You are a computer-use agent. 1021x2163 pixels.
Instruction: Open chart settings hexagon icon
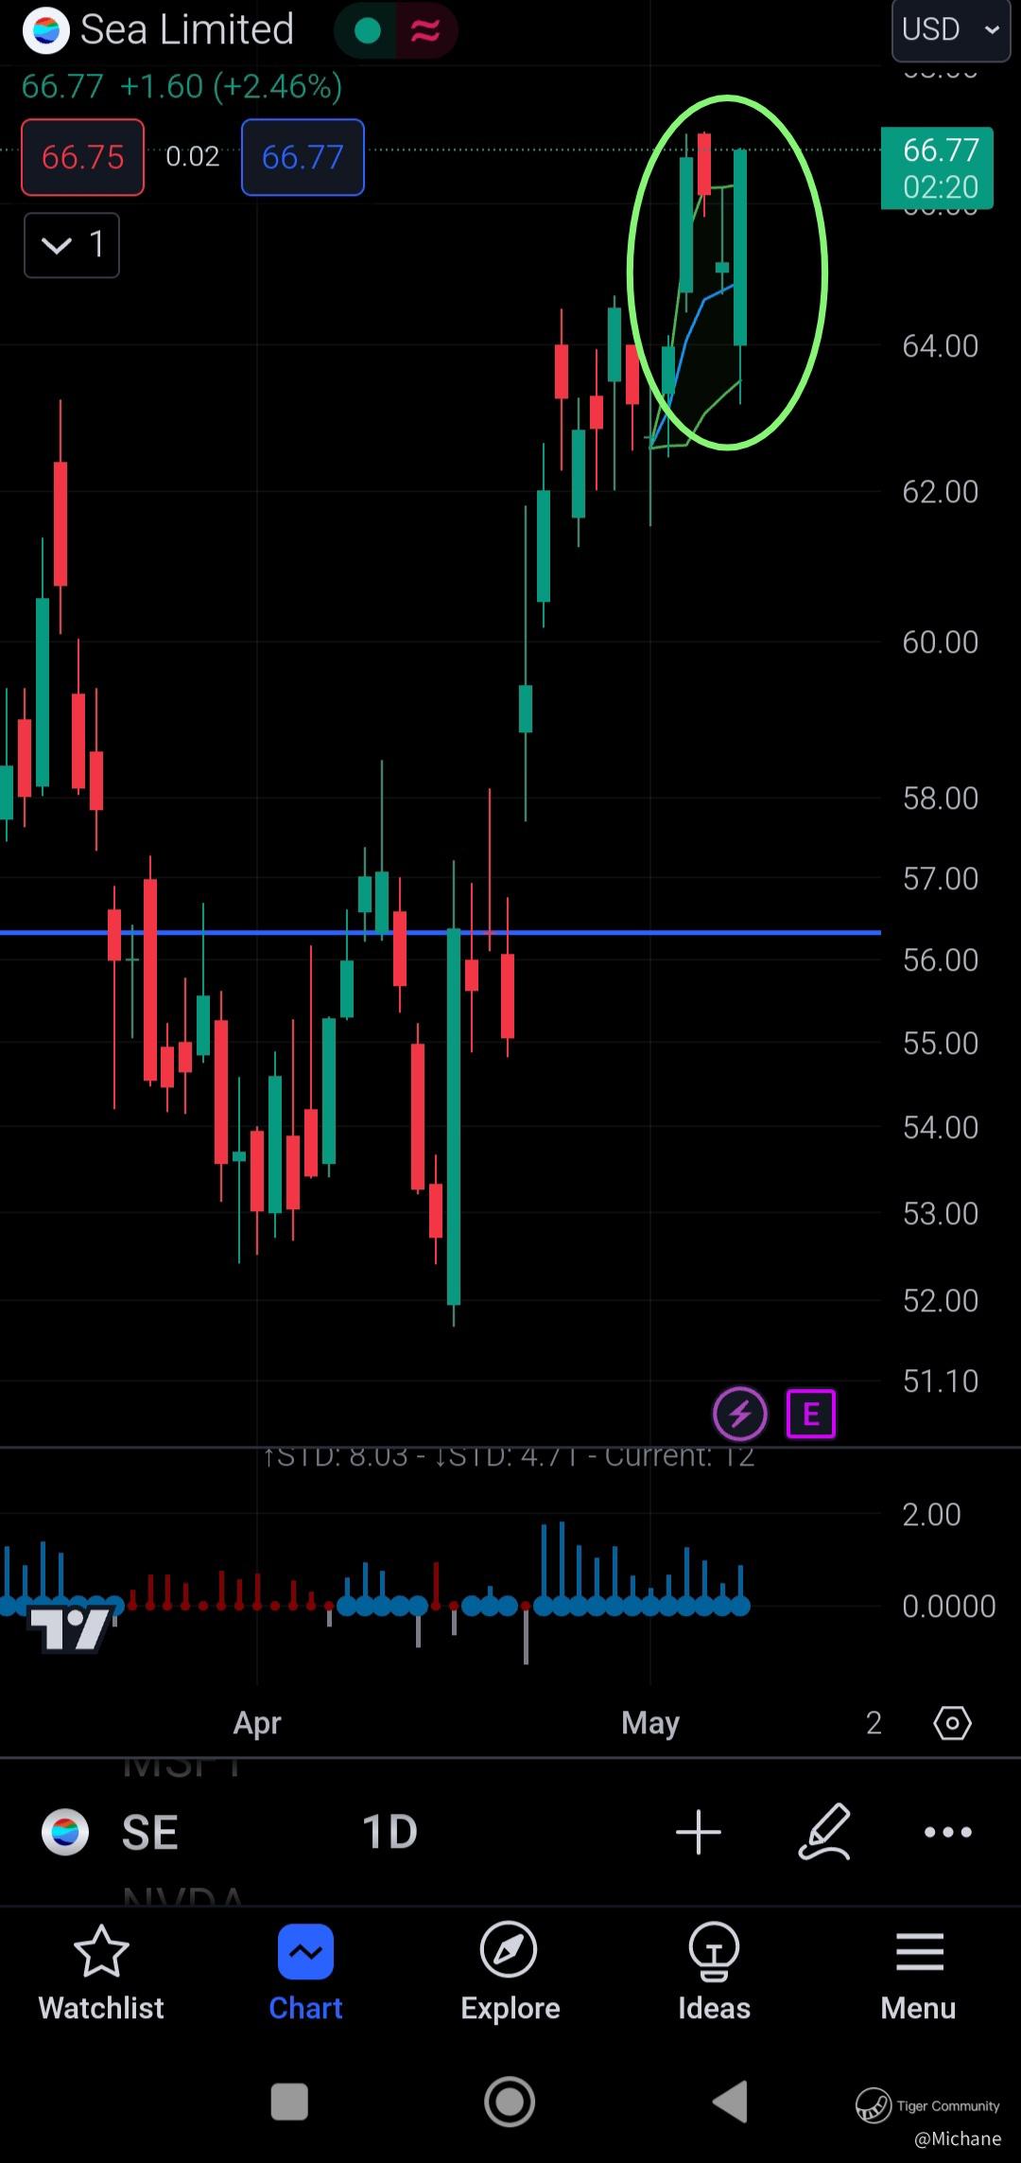(952, 1723)
